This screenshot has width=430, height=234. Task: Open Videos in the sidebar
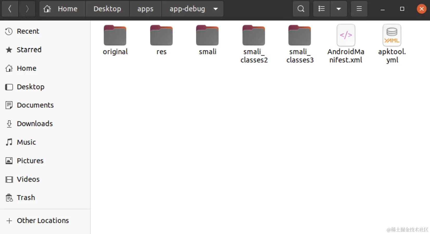coord(45,179)
